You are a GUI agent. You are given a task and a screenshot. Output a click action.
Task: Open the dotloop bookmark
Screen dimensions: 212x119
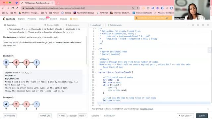tap(66, 13)
